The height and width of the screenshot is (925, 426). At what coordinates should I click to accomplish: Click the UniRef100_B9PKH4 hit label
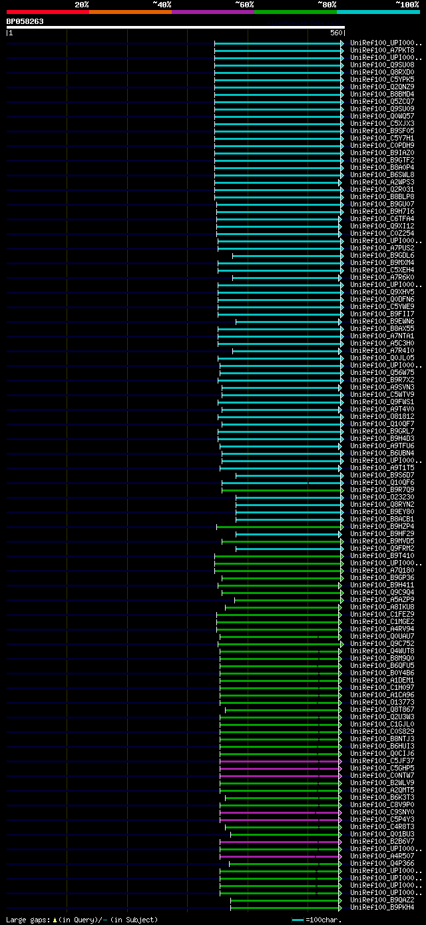coord(382,907)
